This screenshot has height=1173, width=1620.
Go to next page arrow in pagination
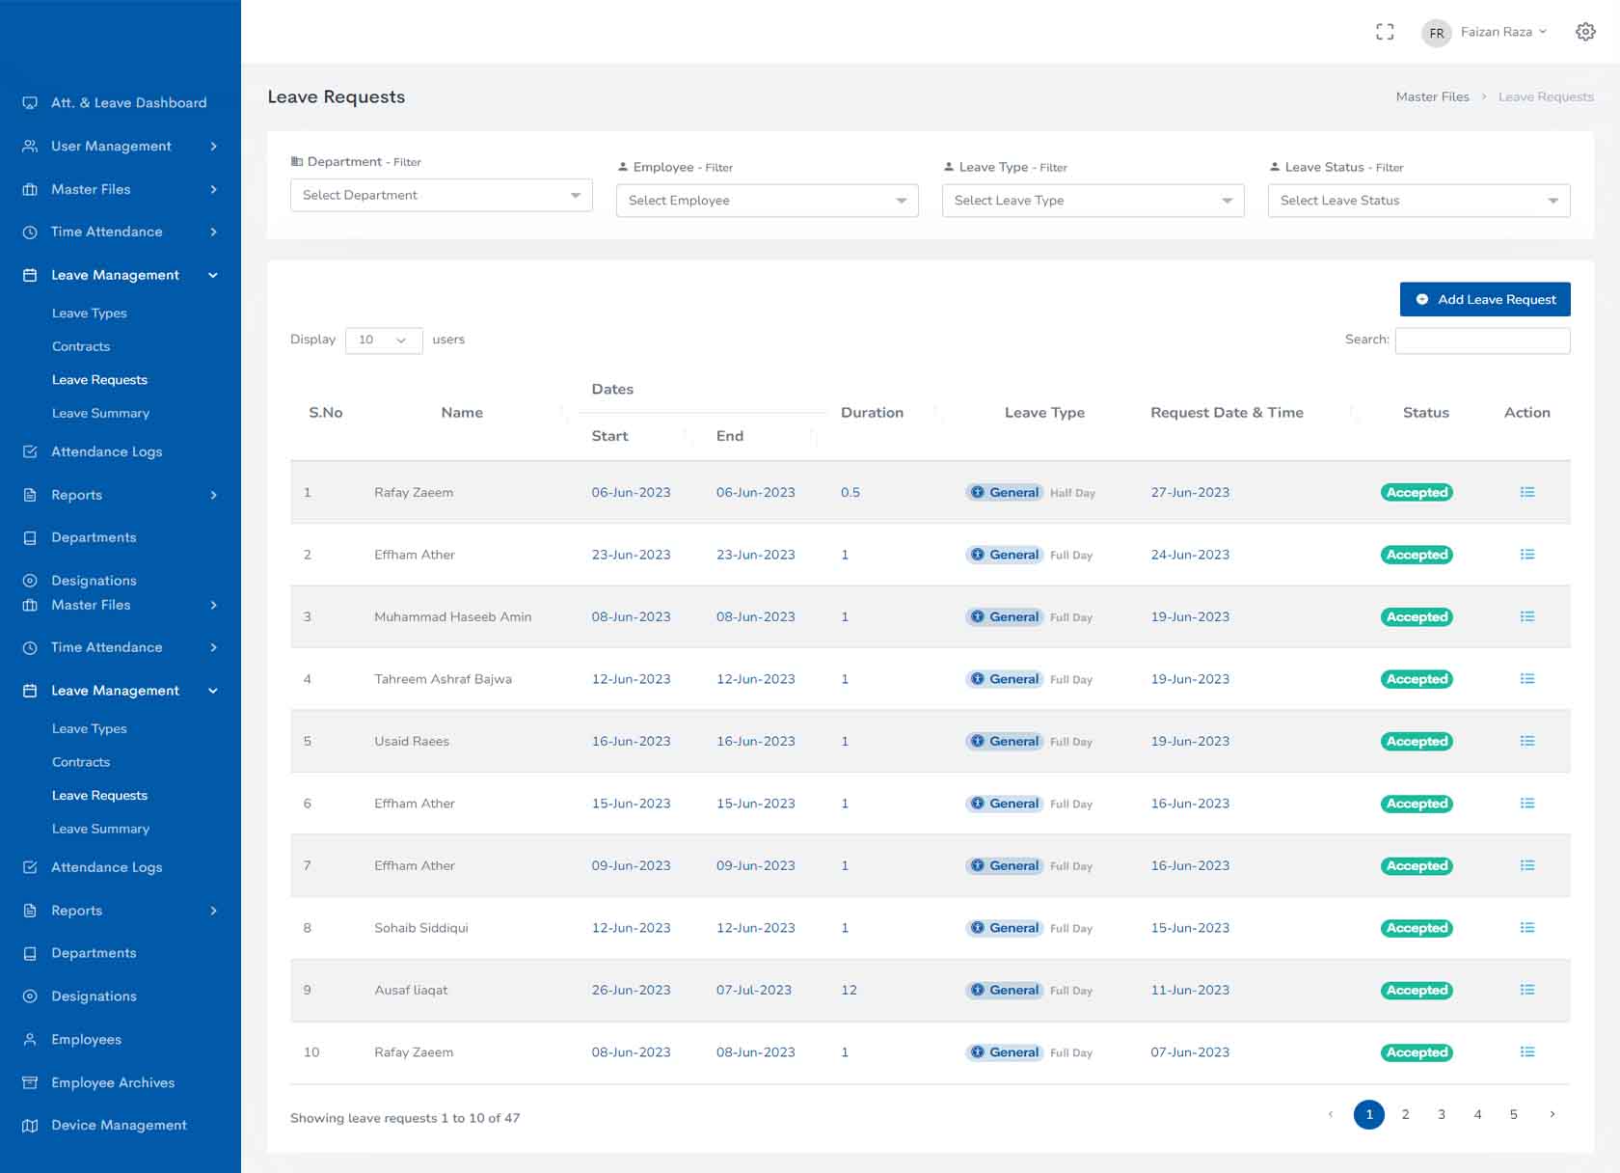pos(1552,1114)
